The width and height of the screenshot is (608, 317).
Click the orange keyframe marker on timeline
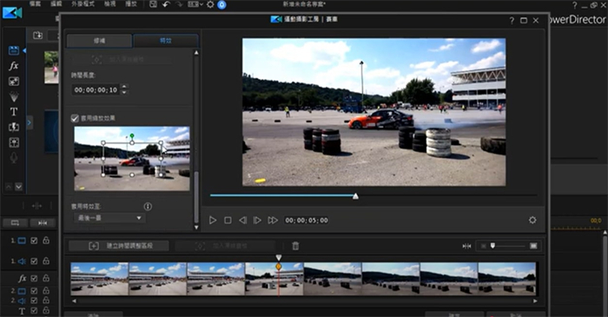(x=279, y=267)
